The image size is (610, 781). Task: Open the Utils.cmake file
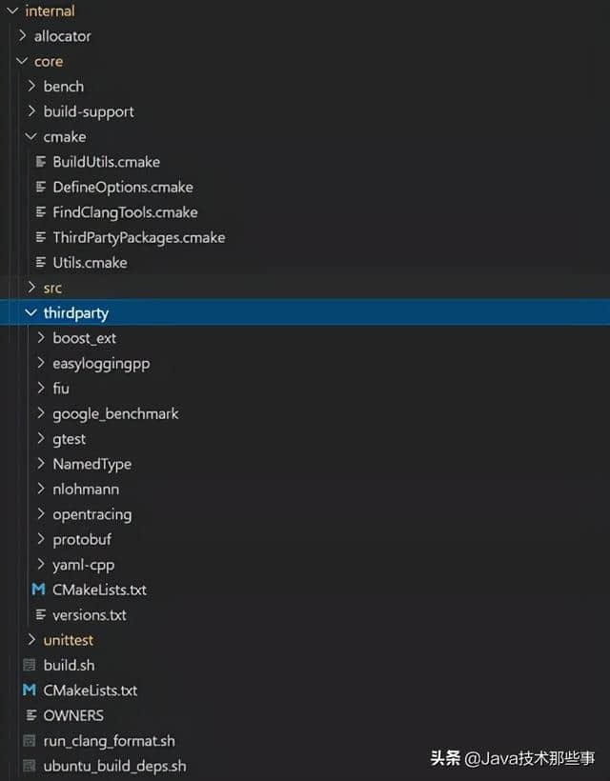point(90,262)
